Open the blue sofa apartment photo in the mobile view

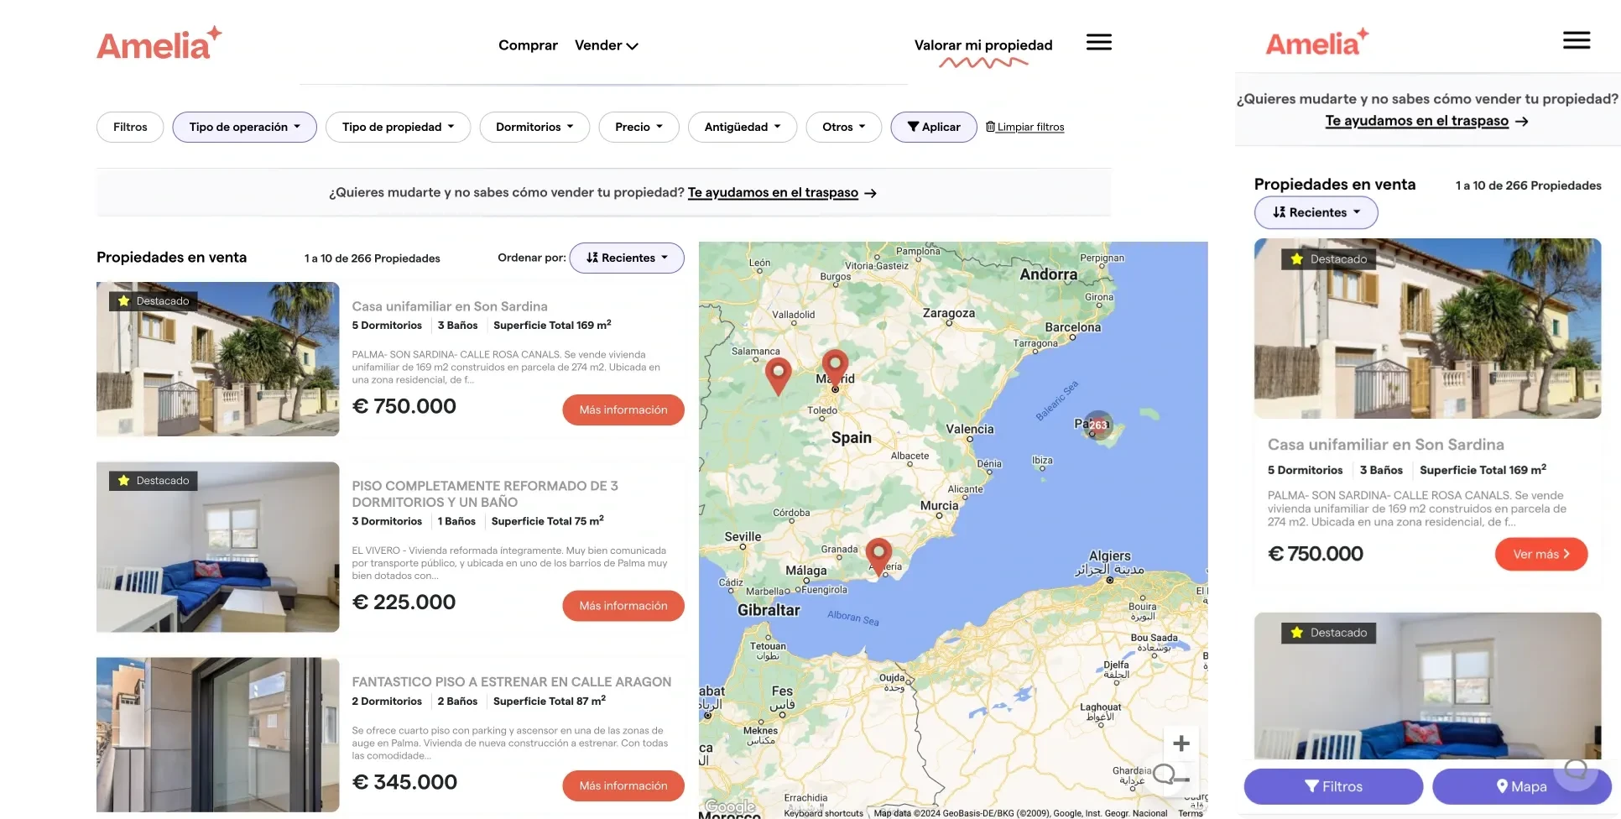(x=1427, y=686)
